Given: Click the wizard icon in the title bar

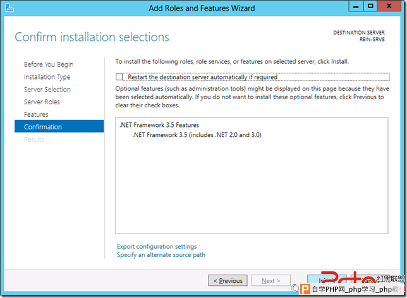Looking at the screenshot, I should 9,8.
